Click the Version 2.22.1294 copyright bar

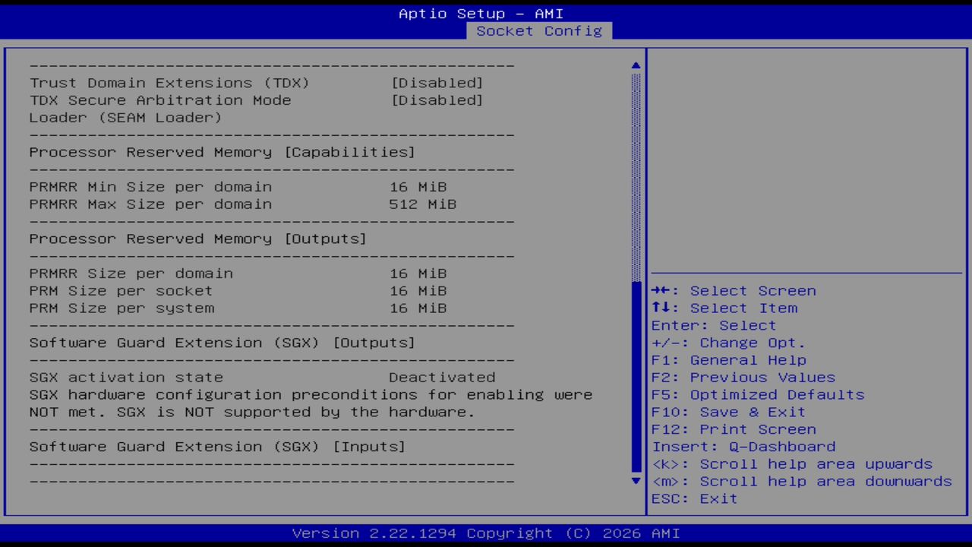coord(486,533)
